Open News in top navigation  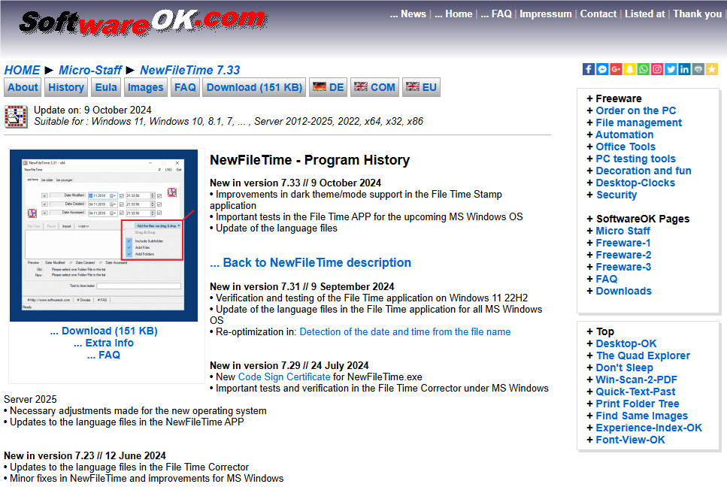408,14
